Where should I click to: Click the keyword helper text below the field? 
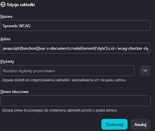tap(59, 110)
